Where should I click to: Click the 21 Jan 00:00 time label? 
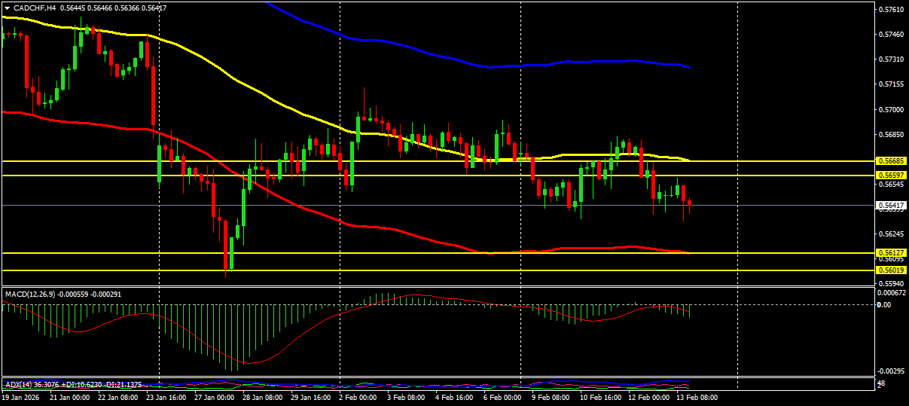(69, 397)
